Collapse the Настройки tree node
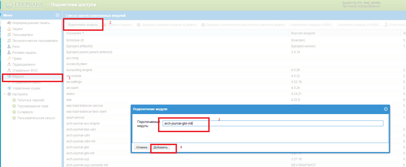The height and width of the screenshot is (167, 406). point(5,94)
